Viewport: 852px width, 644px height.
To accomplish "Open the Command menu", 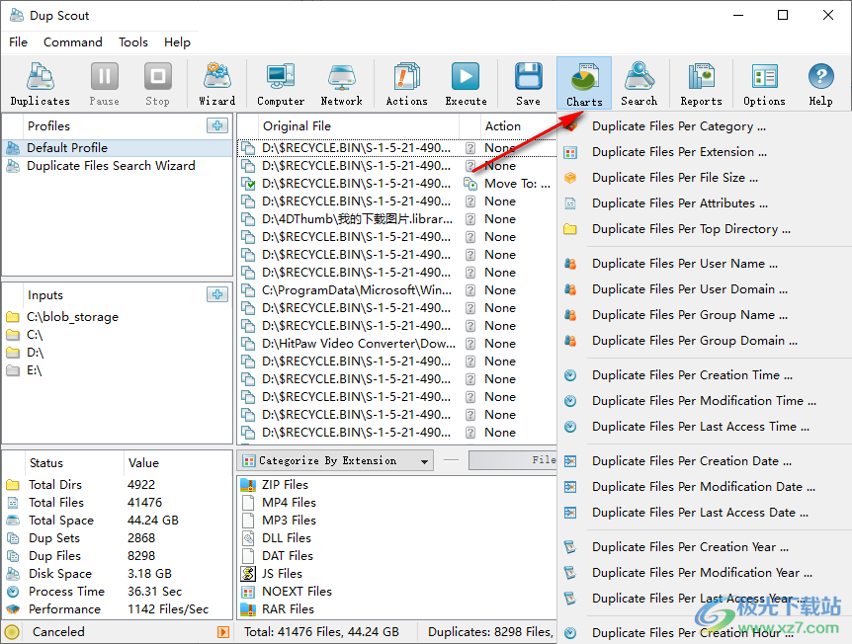I will 73,42.
